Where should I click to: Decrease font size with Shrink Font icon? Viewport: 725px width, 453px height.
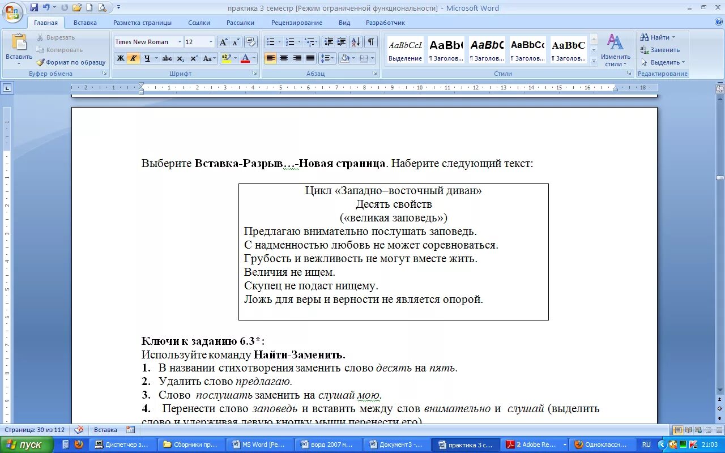(x=236, y=42)
